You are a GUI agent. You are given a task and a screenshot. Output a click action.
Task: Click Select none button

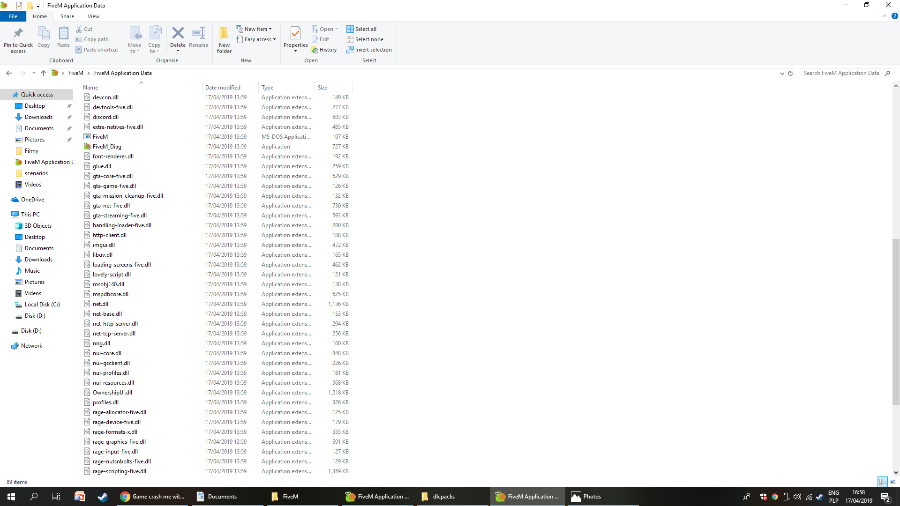[x=365, y=39]
